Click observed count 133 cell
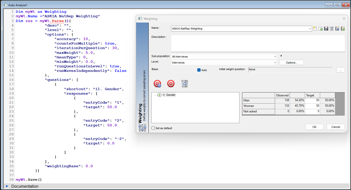This screenshot has height=190, width=351. pyautogui.click(x=282, y=106)
